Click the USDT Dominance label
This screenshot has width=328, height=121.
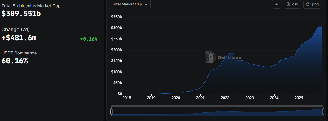(19, 53)
